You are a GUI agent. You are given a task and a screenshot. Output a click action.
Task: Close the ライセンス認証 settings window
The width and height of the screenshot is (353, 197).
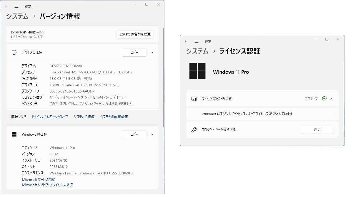(x=338, y=39)
